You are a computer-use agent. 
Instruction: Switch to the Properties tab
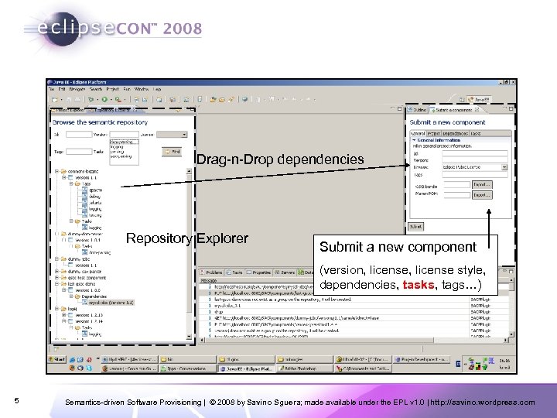tap(258, 272)
